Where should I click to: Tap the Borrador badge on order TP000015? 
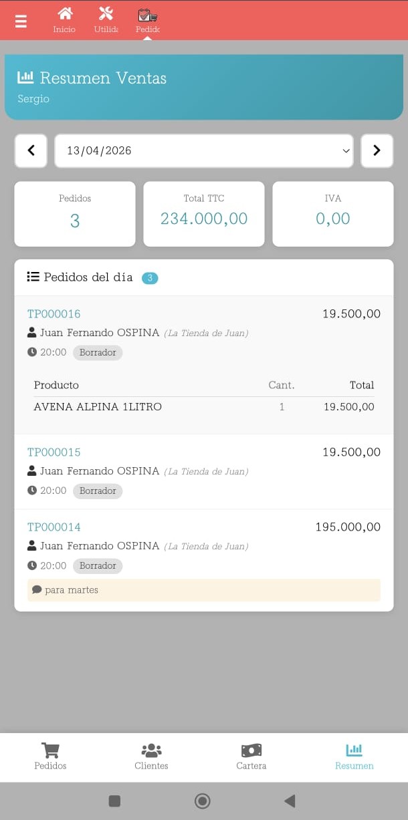tap(98, 491)
